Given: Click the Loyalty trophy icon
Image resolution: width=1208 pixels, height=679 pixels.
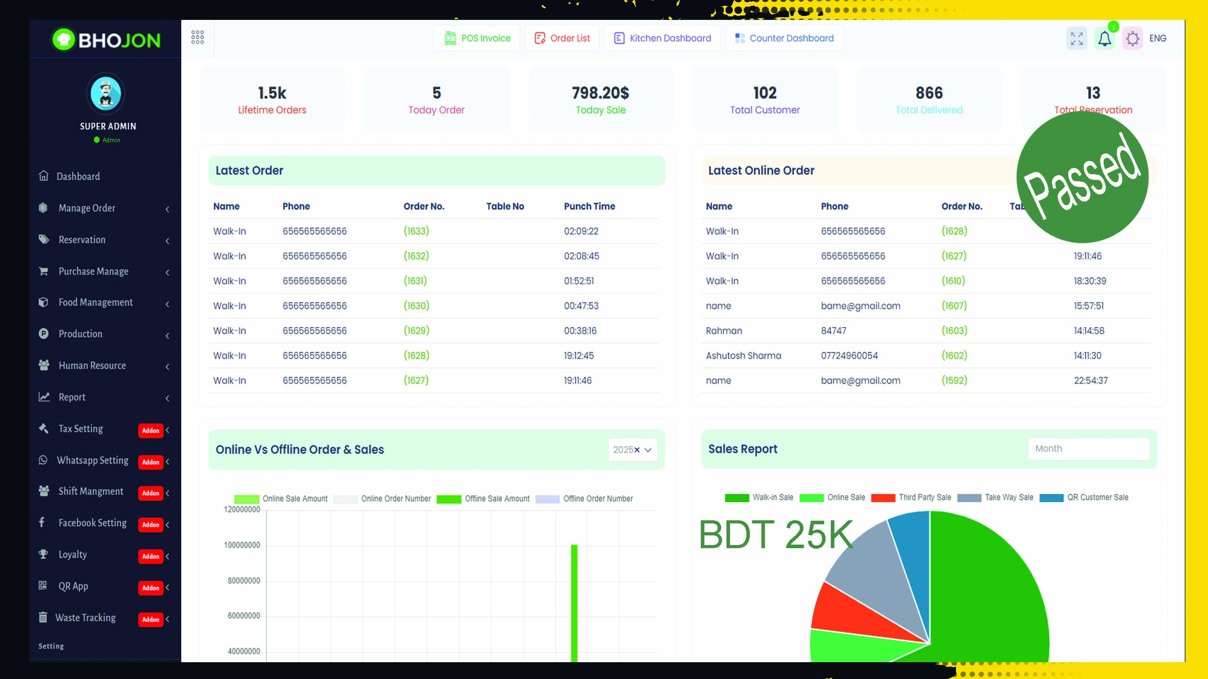Looking at the screenshot, I should pyautogui.click(x=44, y=554).
